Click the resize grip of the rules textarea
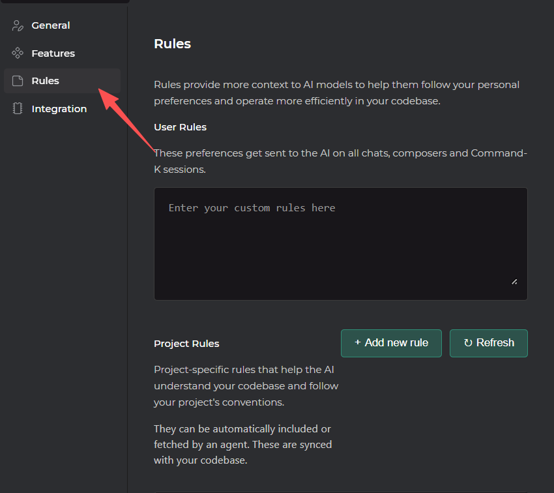This screenshot has width=554, height=493. pyautogui.click(x=514, y=282)
